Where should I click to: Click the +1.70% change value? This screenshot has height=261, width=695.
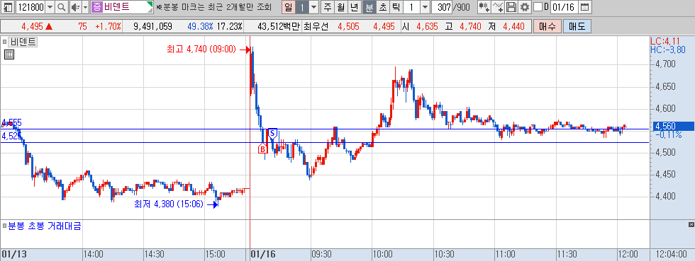click(x=108, y=27)
